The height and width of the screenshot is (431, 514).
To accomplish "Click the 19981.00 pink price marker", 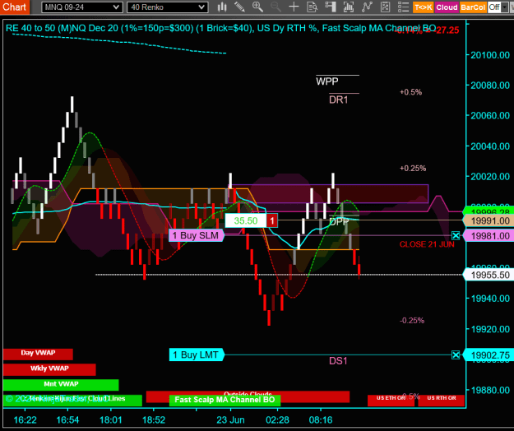I will [489, 236].
